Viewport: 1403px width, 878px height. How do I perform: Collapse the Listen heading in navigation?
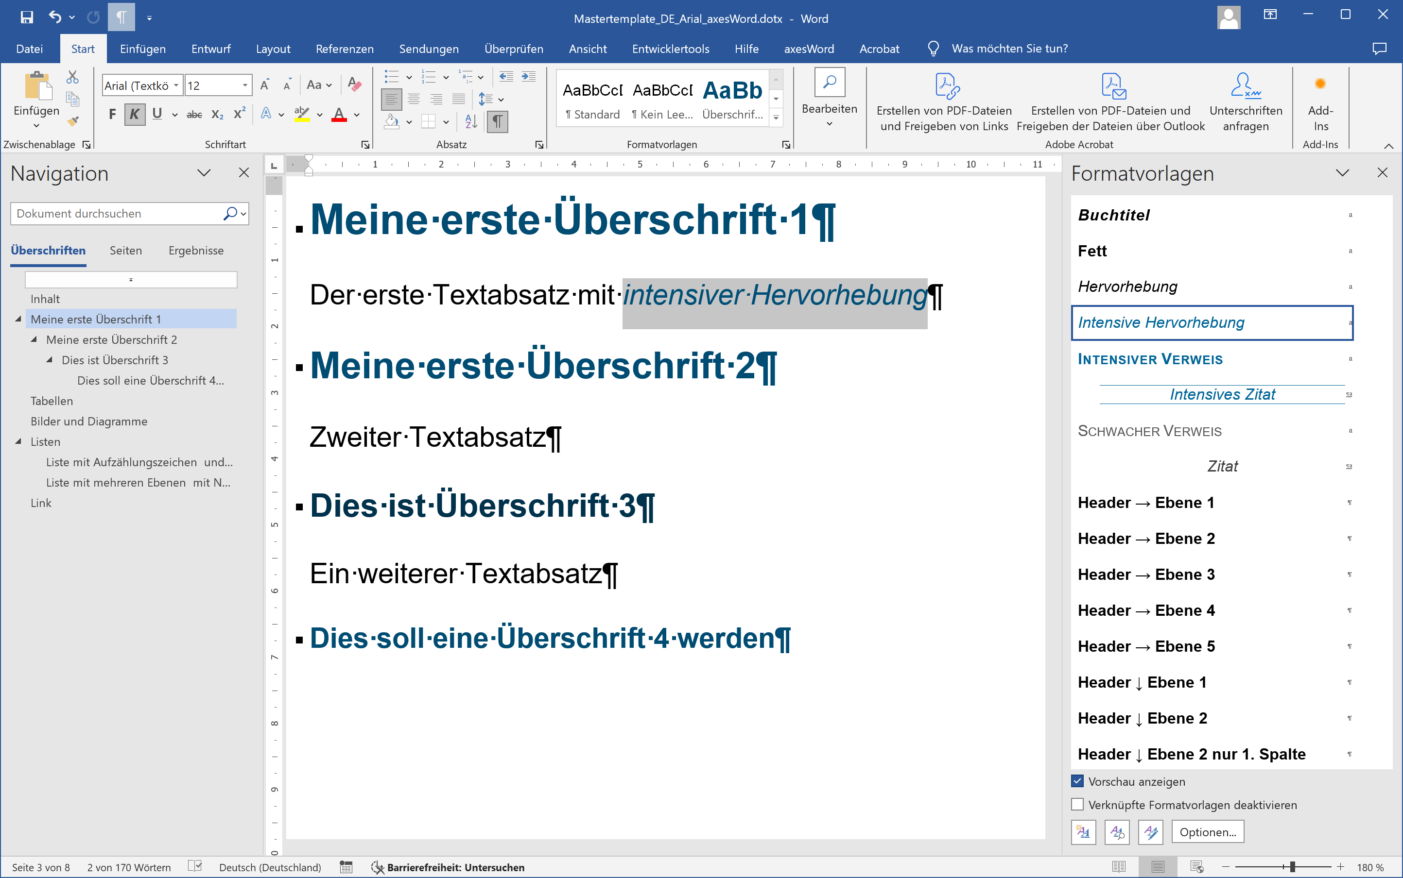click(x=18, y=441)
